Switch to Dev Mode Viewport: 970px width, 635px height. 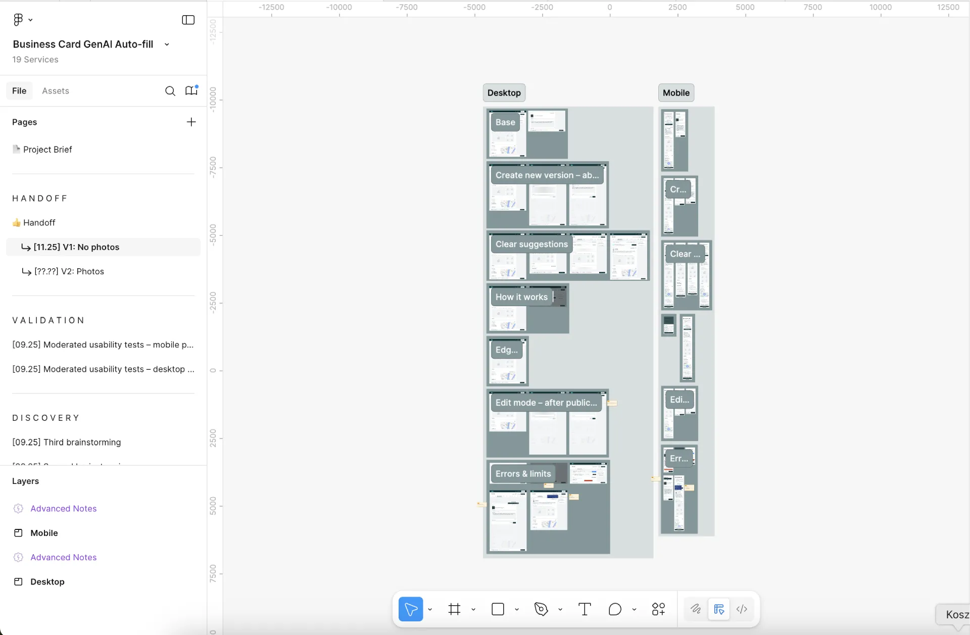tap(742, 609)
